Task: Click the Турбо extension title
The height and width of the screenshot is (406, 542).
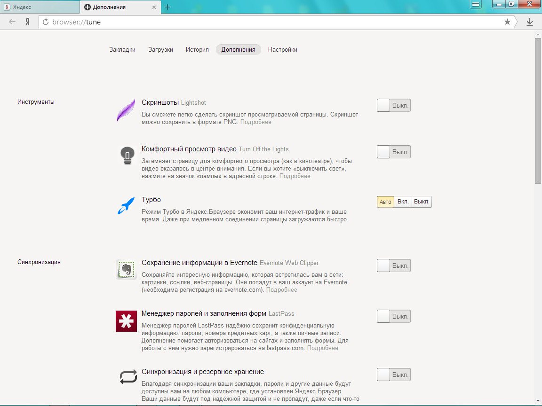Action: 151,200
